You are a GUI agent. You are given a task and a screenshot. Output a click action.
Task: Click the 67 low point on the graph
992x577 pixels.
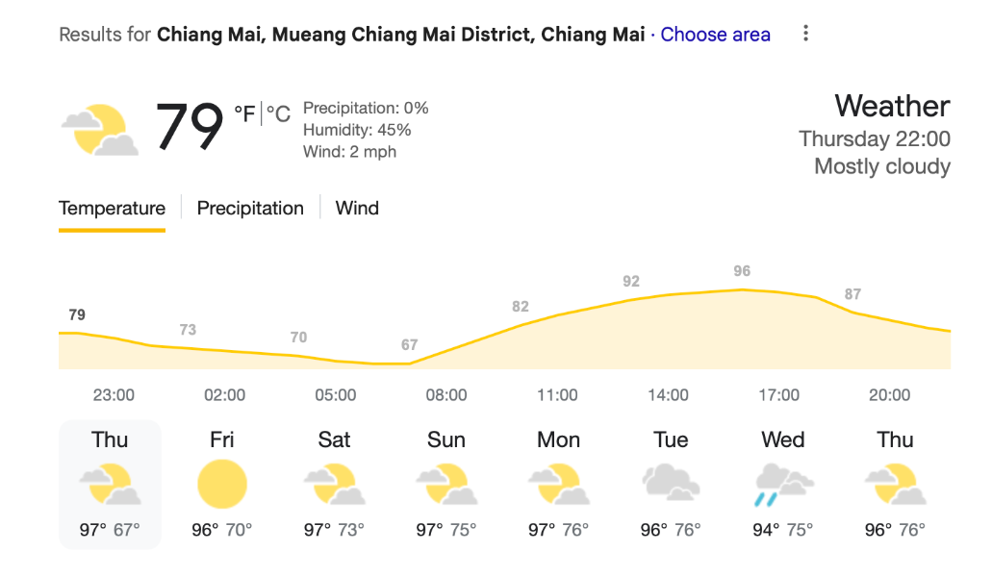(x=409, y=345)
